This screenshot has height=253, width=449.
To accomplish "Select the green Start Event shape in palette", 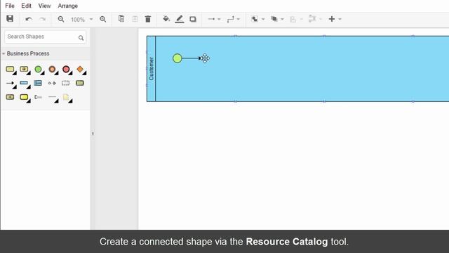I will pyautogui.click(x=39, y=70).
